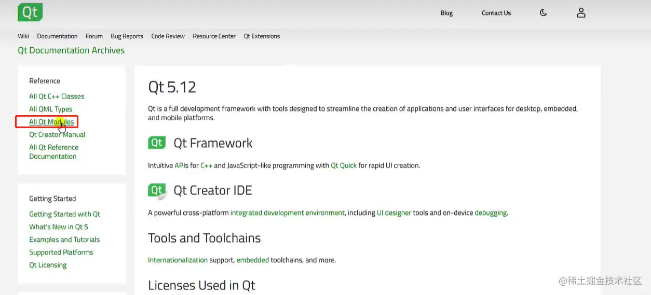Open All Qt C++ Classes link
The width and height of the screenshot is (651, 295).
pos(57,96)
